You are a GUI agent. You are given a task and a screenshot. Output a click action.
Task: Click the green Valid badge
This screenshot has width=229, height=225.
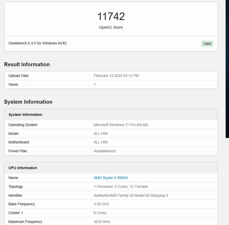tap(207, 44)
